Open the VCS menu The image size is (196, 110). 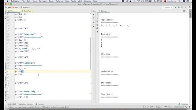[80, 1]
